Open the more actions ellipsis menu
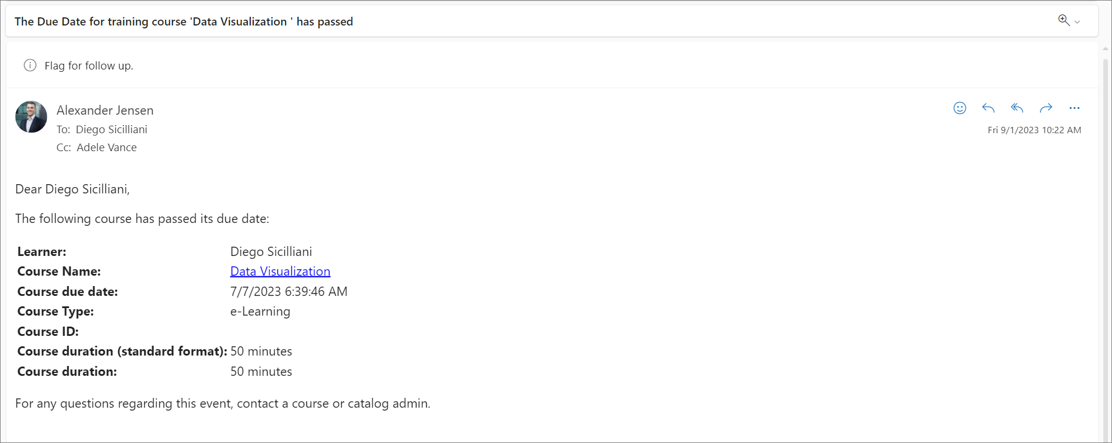 tap(1074, 108)
